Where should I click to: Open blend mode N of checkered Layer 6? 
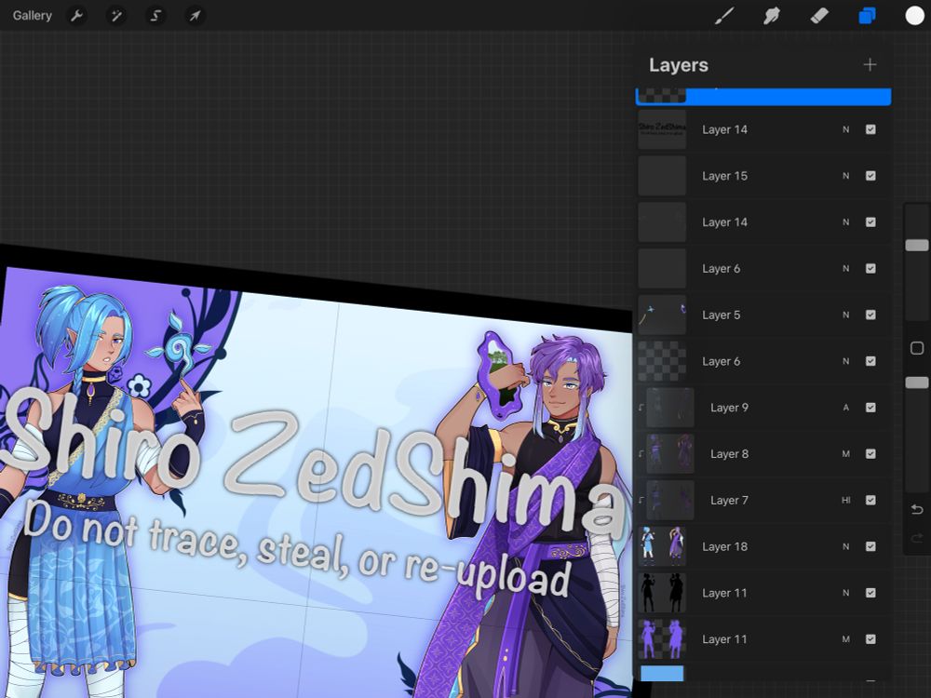click(x=845, y=361)
